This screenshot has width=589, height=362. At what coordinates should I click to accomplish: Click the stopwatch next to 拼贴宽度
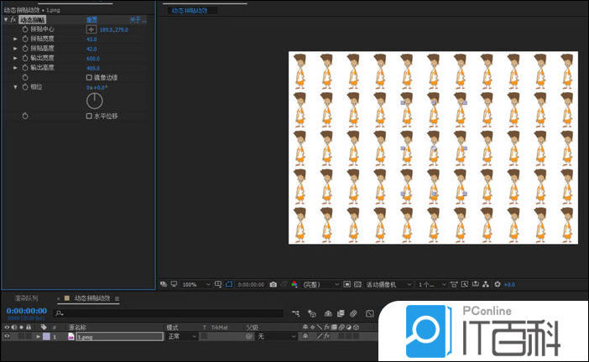(x=25, y=39)
